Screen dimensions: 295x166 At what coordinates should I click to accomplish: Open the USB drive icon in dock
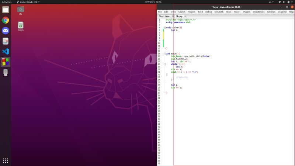[6, 72]
